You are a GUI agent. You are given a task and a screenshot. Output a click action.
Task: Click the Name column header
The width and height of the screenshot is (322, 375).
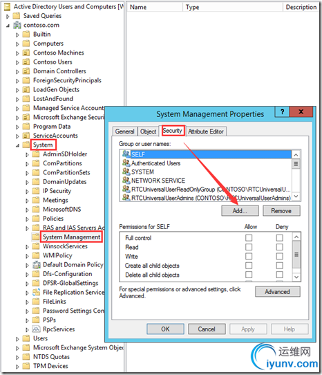(155, 7)
